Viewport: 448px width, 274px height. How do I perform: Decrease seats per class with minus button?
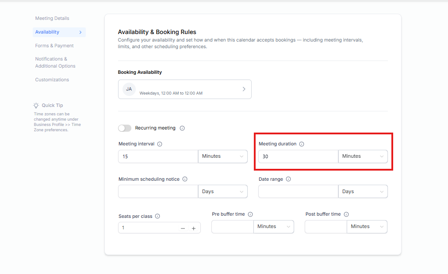[x=183, y=228]
